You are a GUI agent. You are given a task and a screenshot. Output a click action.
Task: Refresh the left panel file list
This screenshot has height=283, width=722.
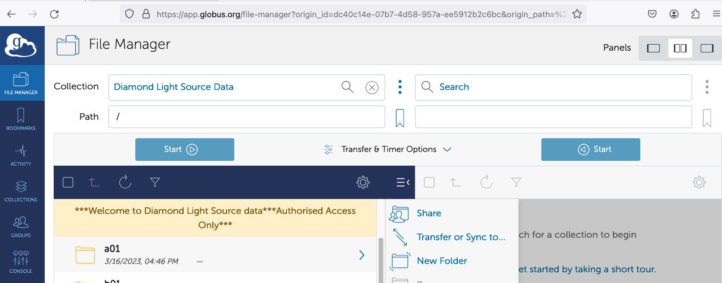pyautogui.click(x=125, y=182)
